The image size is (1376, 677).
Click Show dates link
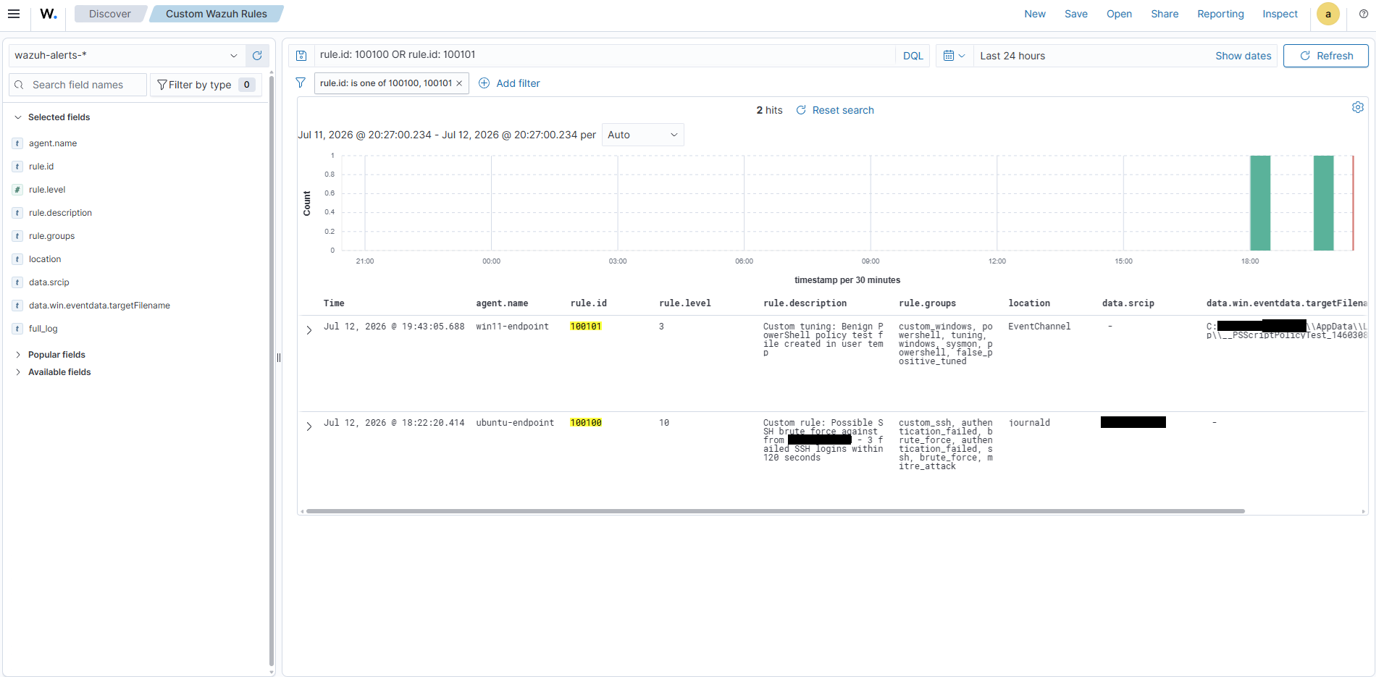(1243, 56)
